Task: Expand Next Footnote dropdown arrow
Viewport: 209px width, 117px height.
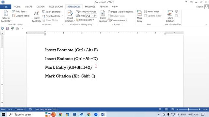Action: (x=62, y=16)
